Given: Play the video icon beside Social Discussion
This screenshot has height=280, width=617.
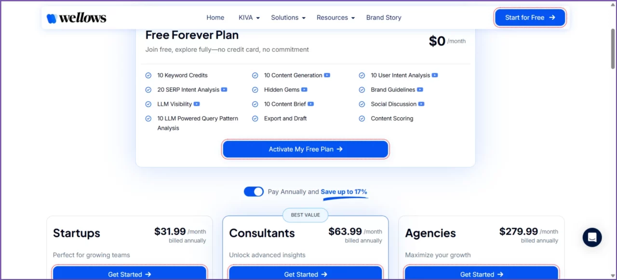Looking at the screenshot, I should click(x=422, y=104).
